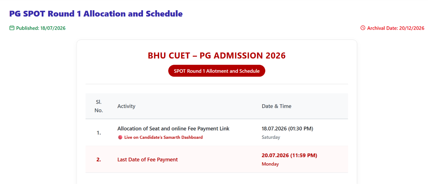This screenshot has height=184, width=428.
Task: Select the Allocation of Seat and online Fee Payment Link row
Action: [217, 133]
